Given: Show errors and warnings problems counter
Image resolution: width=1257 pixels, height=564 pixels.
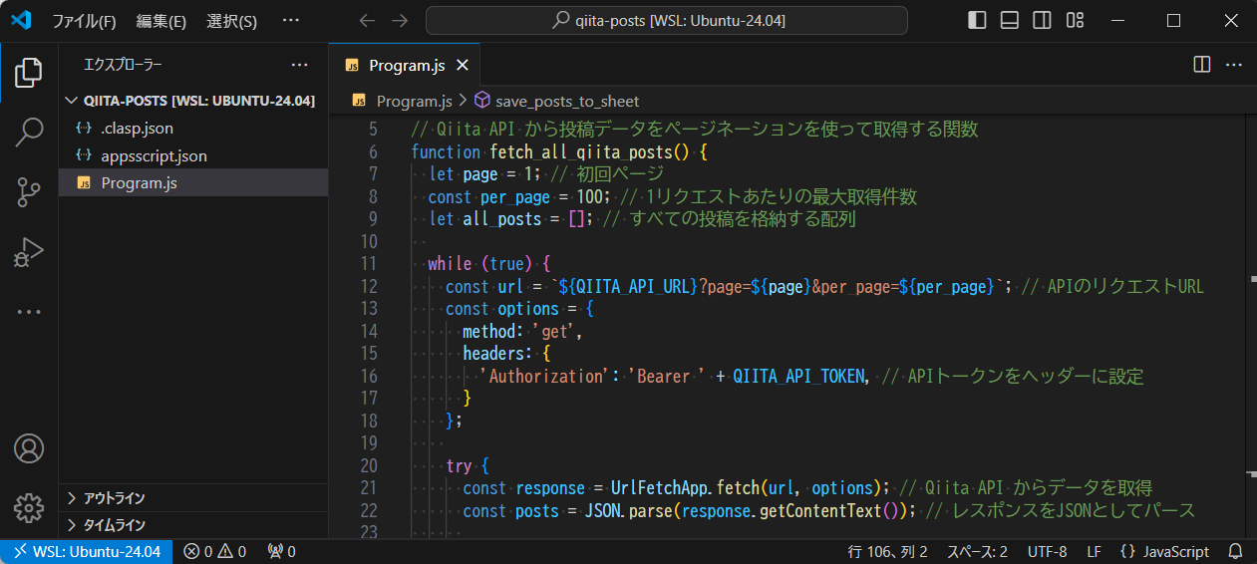Looking at the screenshot, I should [x=215, y=551].
